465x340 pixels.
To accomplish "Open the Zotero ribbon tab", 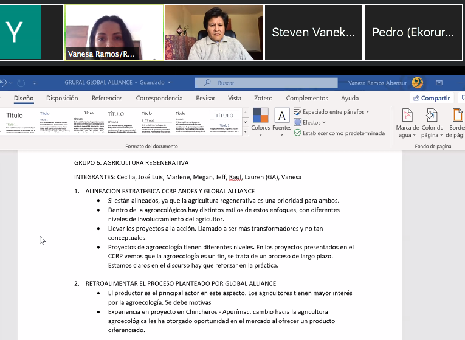I will (263, 98).
